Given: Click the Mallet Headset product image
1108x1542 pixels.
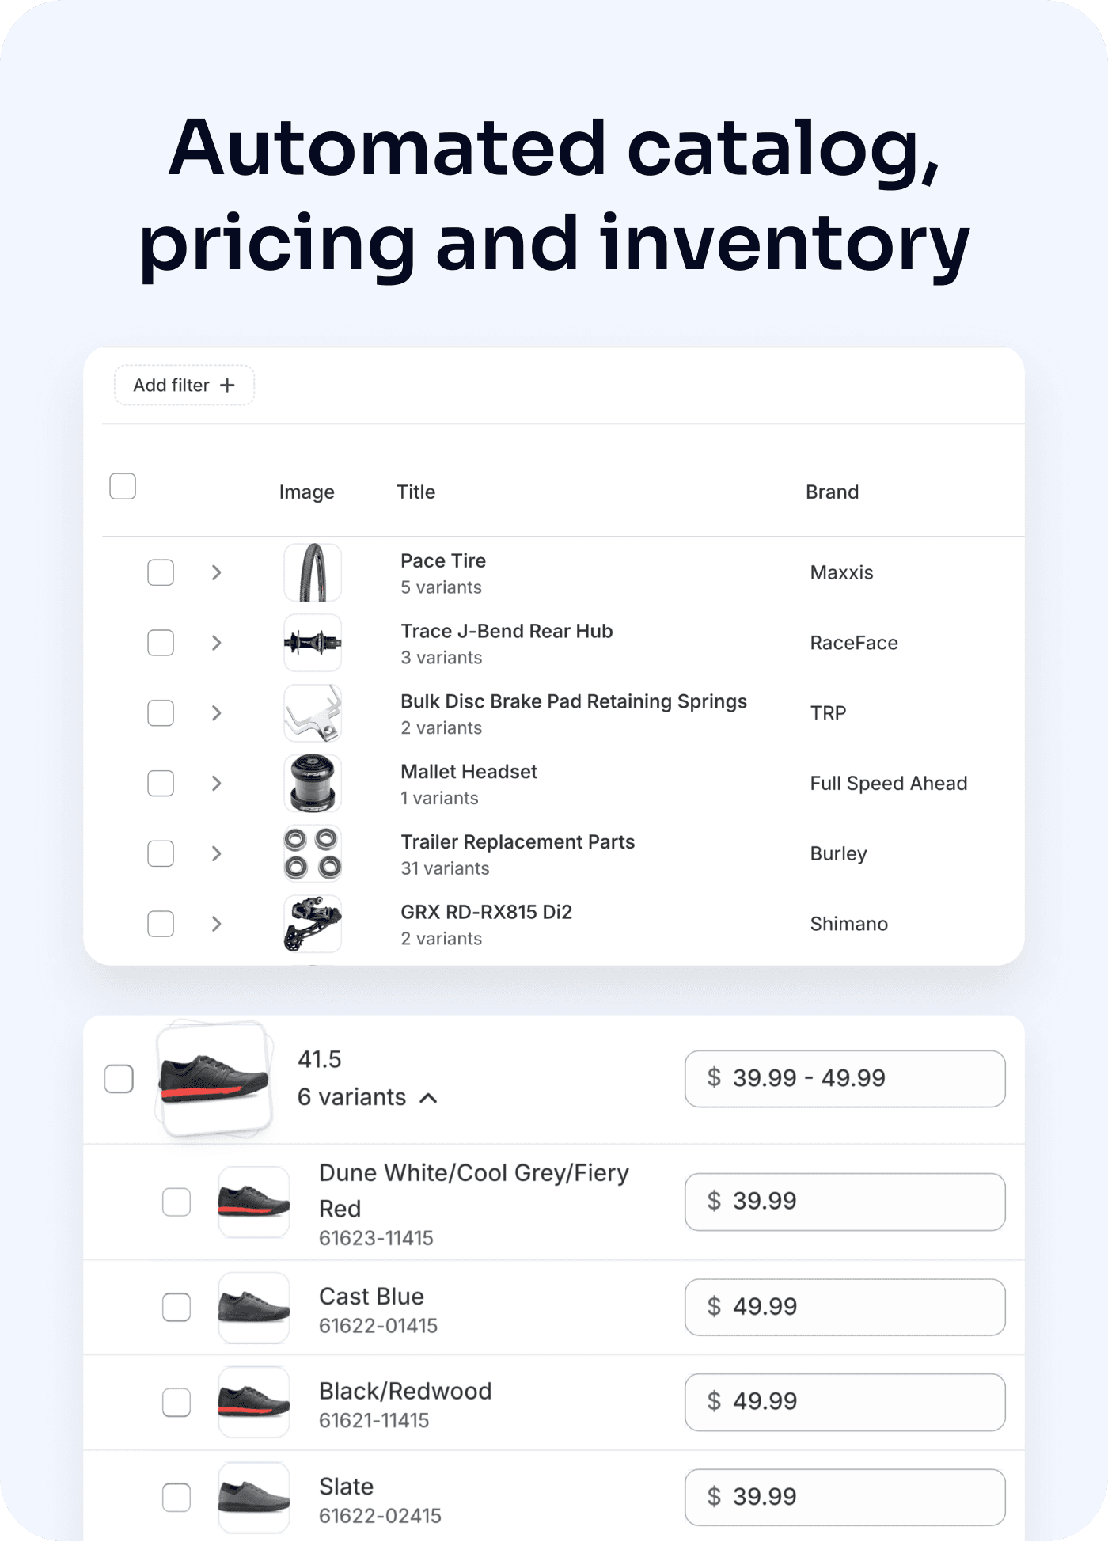Looking at the screenshot, I should (x=312, y=783).
